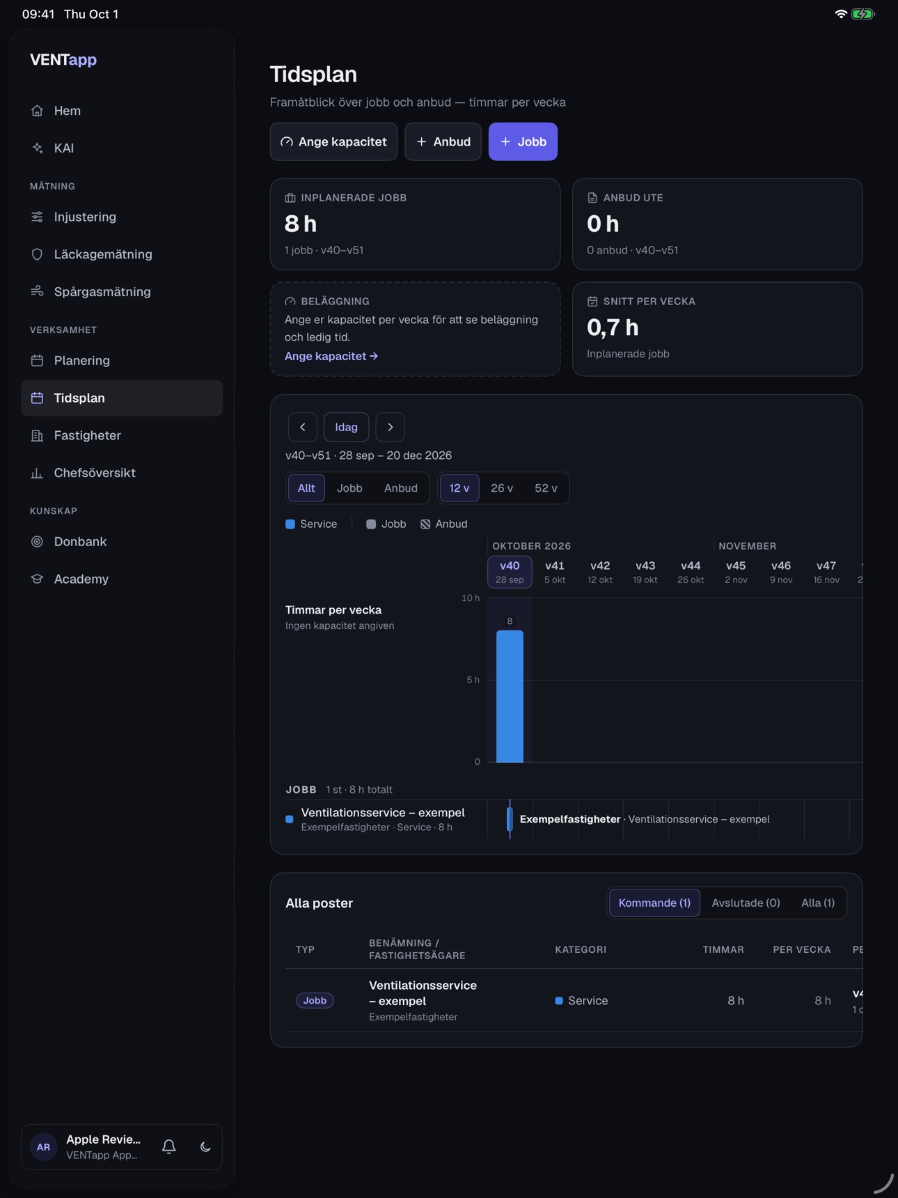Go to previous period chevron
This screenshot has height=1198, width=898.
303,427
